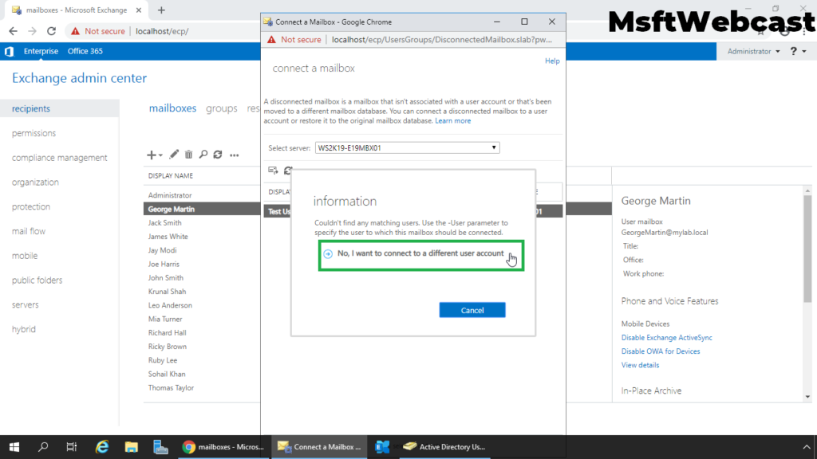Select the Jack Smith mailbox row
This screenshot has width=817, height=459.
(x=202, y=223)
